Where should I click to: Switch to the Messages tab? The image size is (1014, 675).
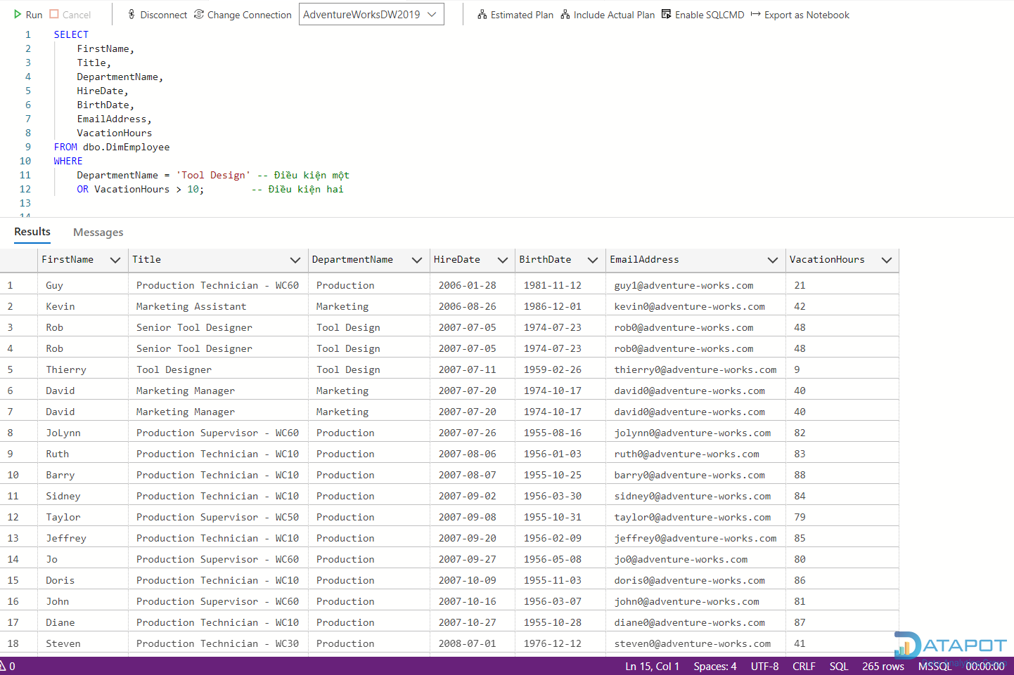[x=98, y=232]
